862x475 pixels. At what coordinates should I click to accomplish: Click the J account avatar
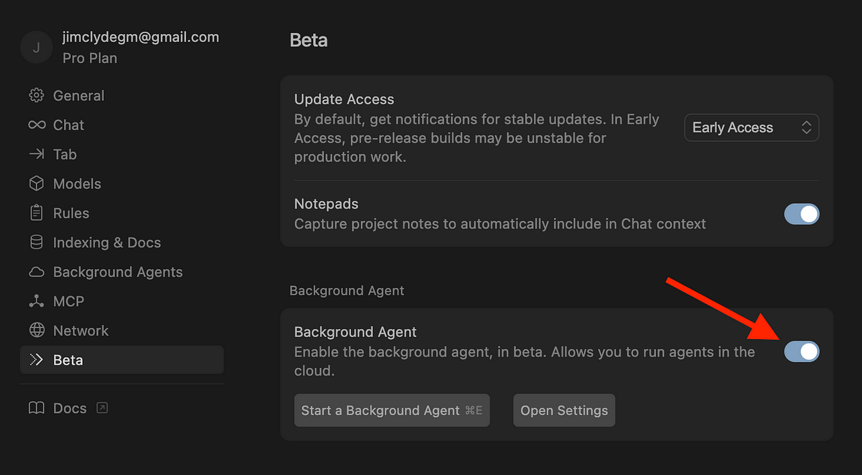tap(36, 47)
